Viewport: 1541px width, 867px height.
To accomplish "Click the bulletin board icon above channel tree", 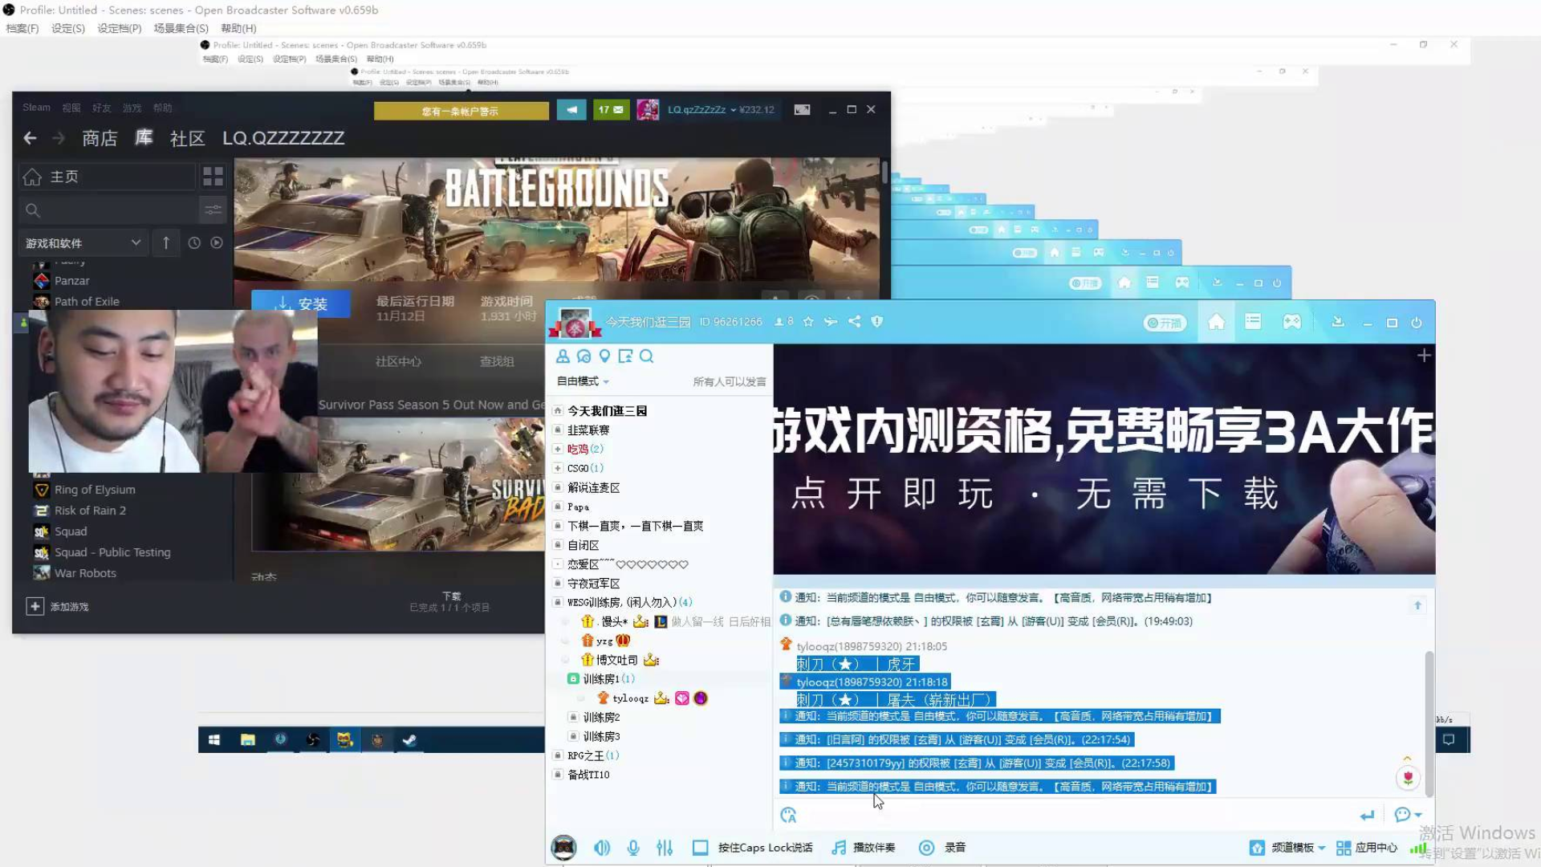I will point(625,356).
